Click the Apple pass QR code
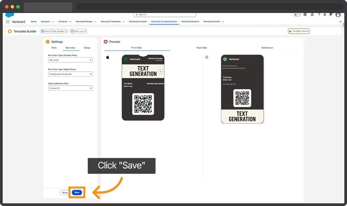 (143, 104)
